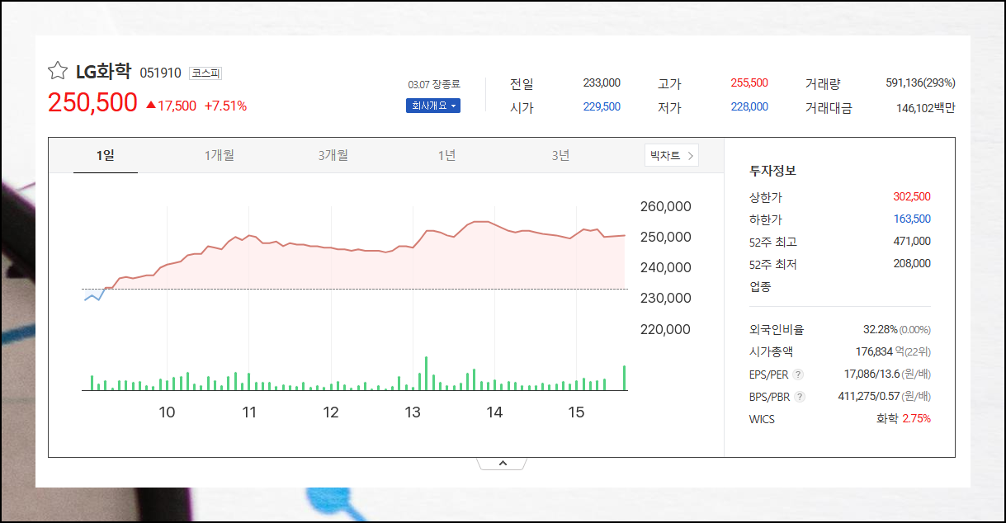Click the 코스피 market badge
Image resolution: width=1006 pixels, height=523 pixels.
pos(205,73)
